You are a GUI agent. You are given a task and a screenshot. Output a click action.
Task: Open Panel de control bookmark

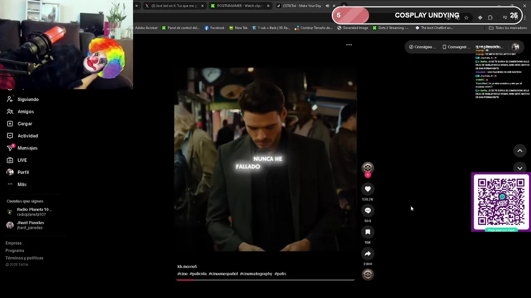(x=180, y=28)
